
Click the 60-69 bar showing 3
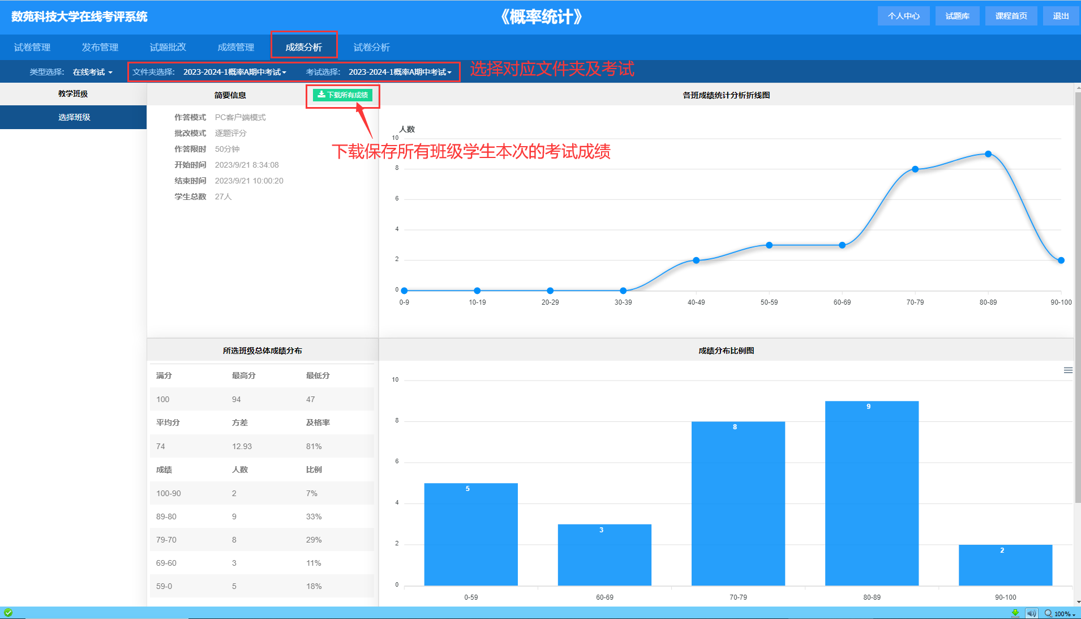604,555
